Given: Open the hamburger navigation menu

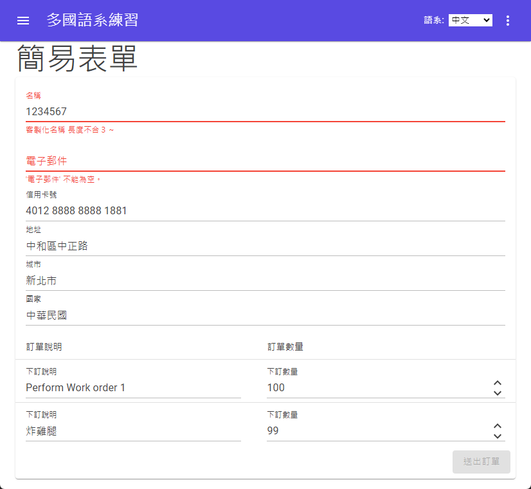Looking at the screenshot, I should (23, 21).
